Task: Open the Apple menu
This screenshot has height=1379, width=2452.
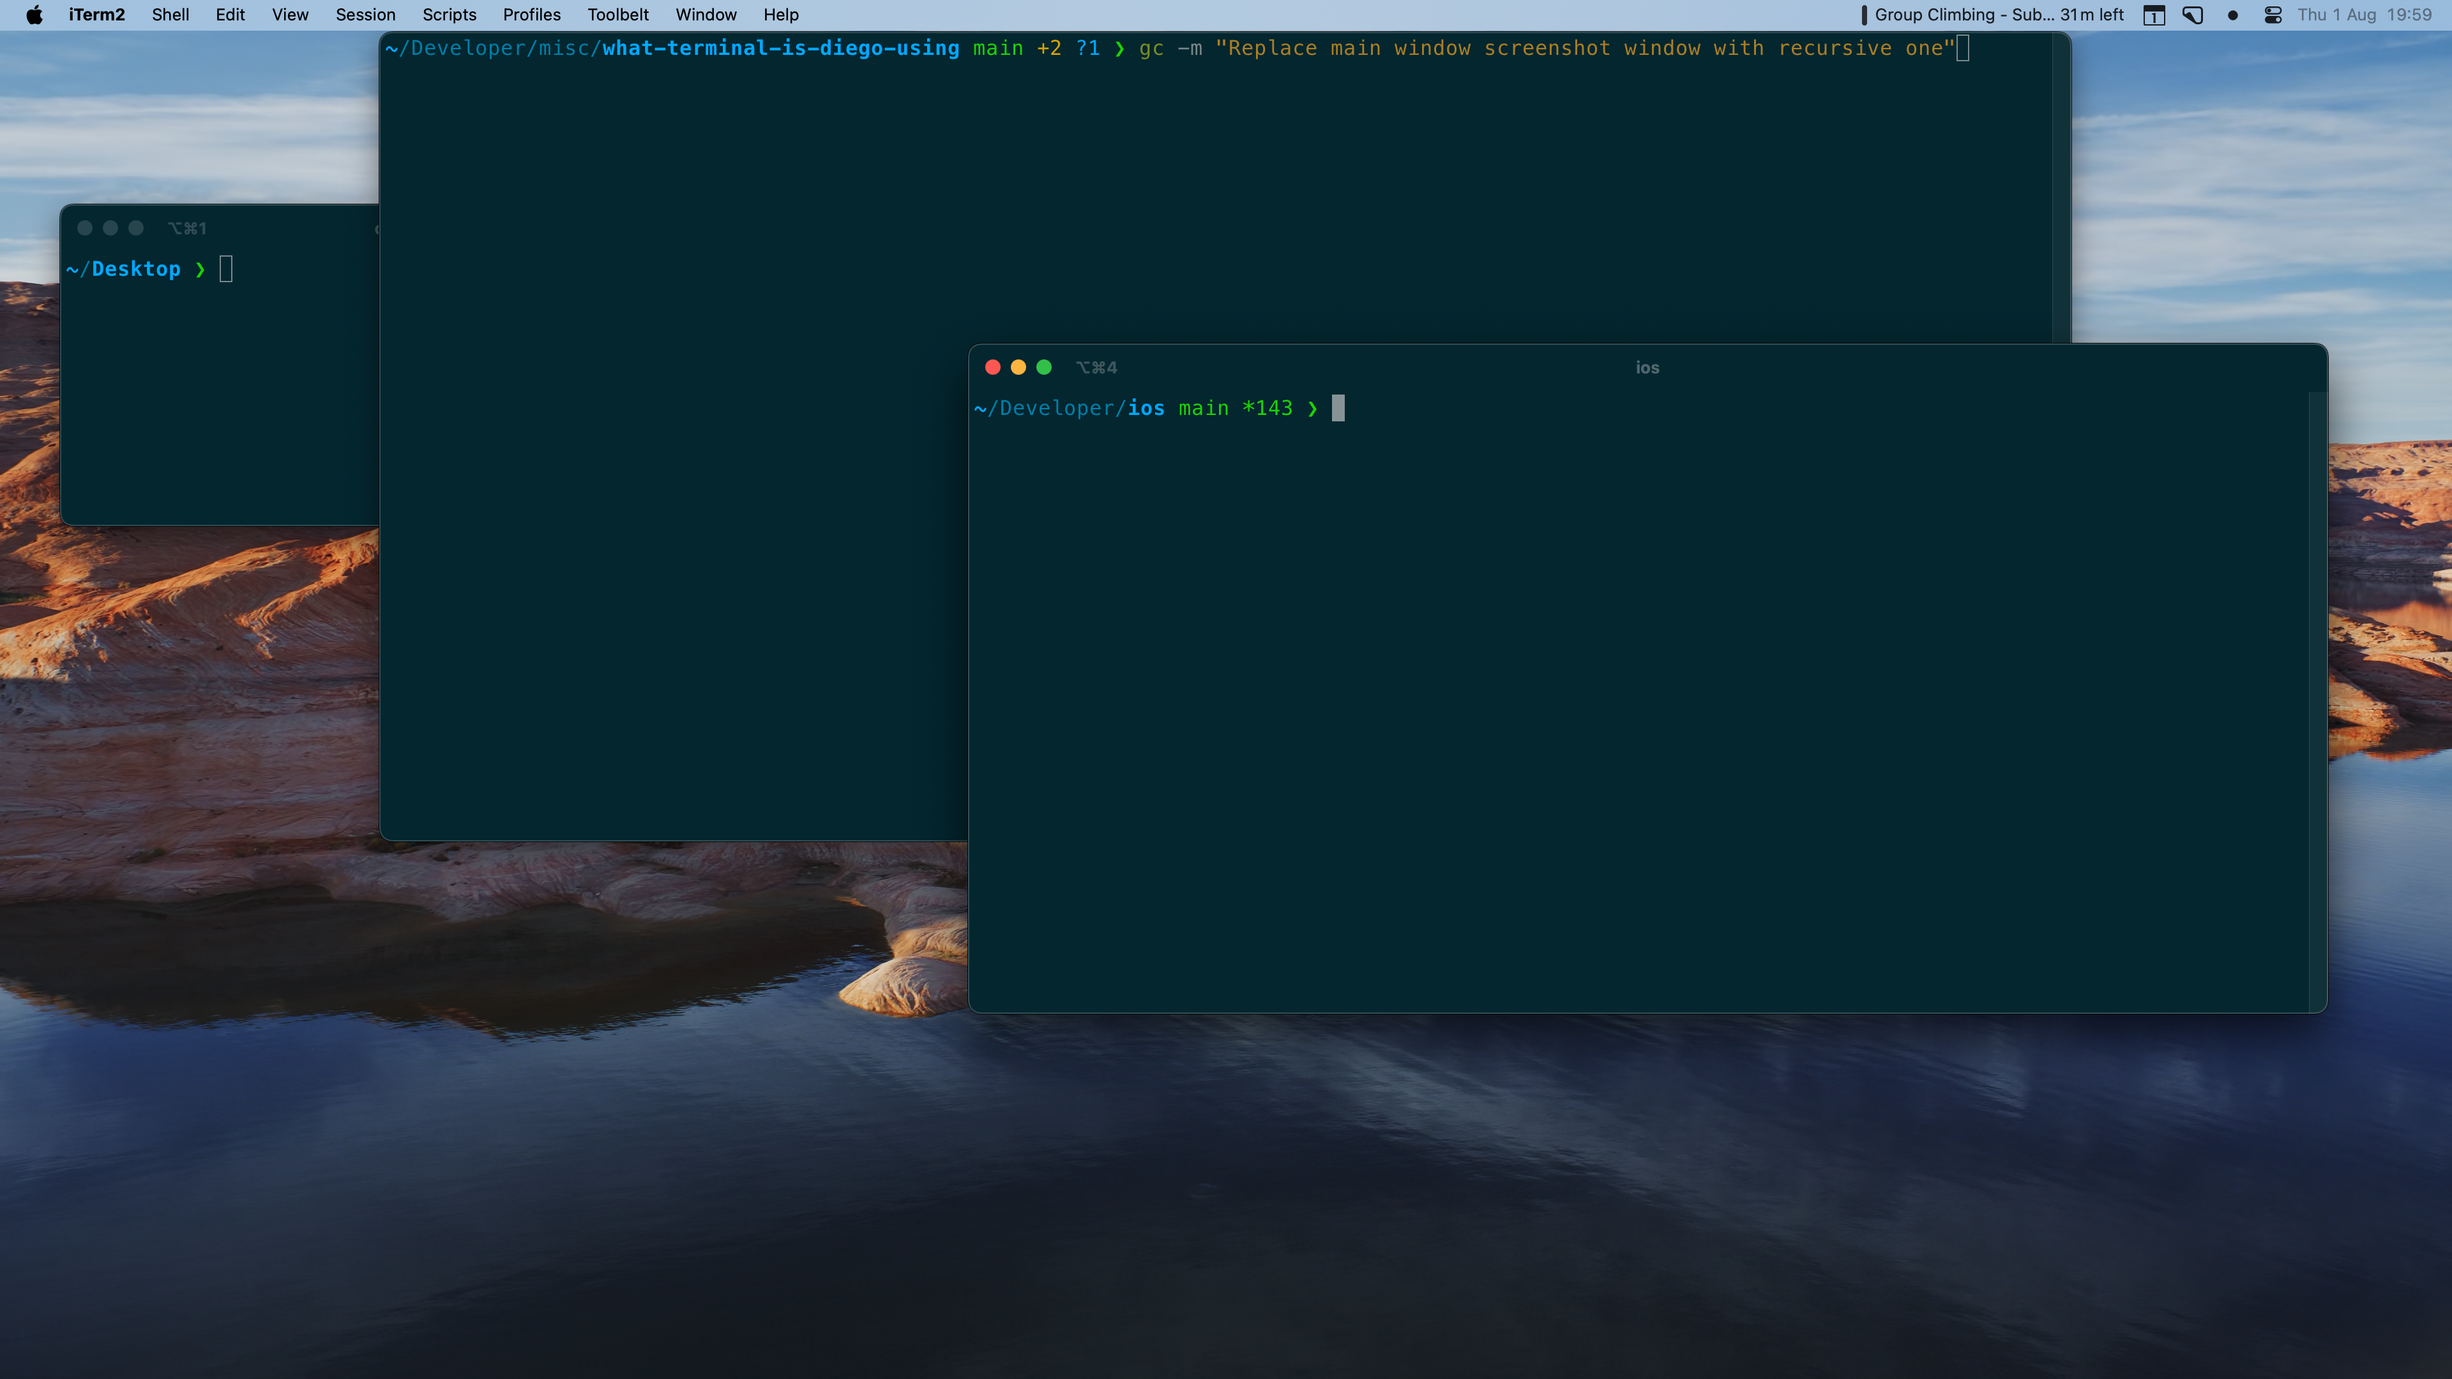Action: (34, 14)
